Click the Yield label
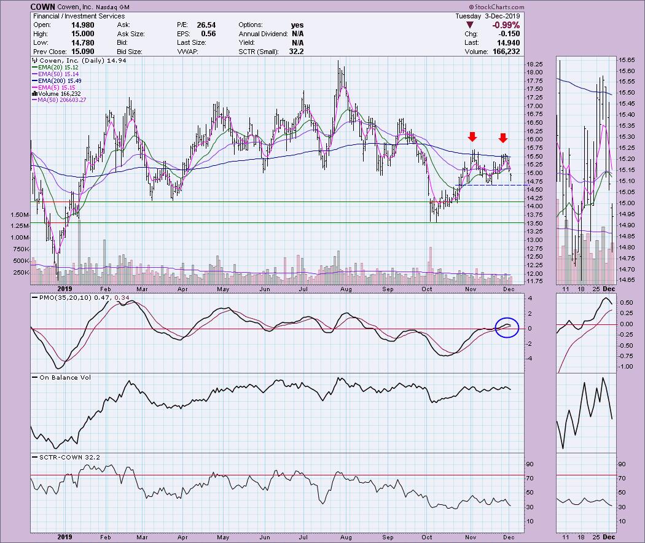645x543 pixels. pyautogui.click(x=246, y=43)
